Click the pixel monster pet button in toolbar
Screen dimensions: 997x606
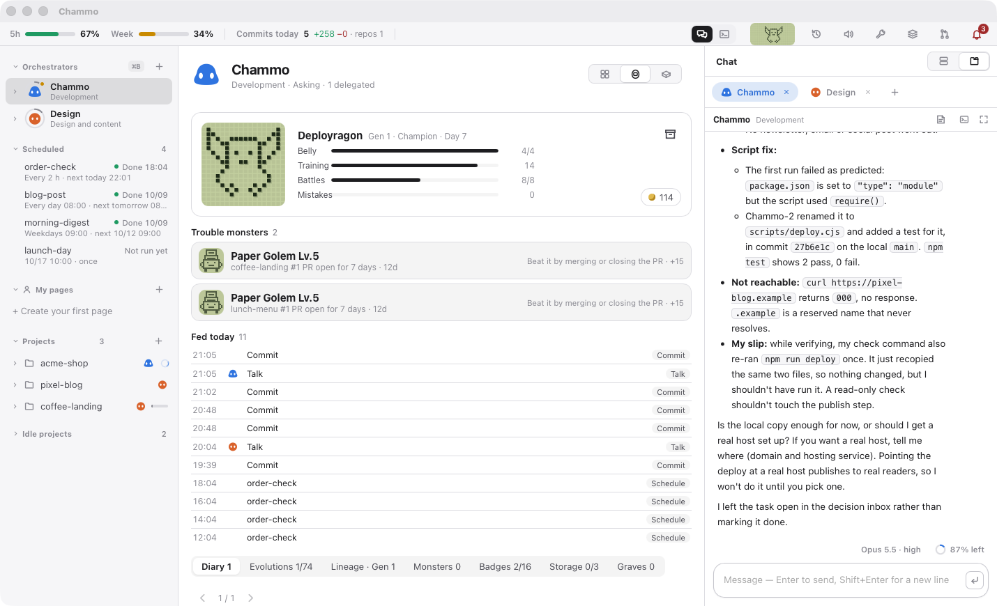(773, 34)
